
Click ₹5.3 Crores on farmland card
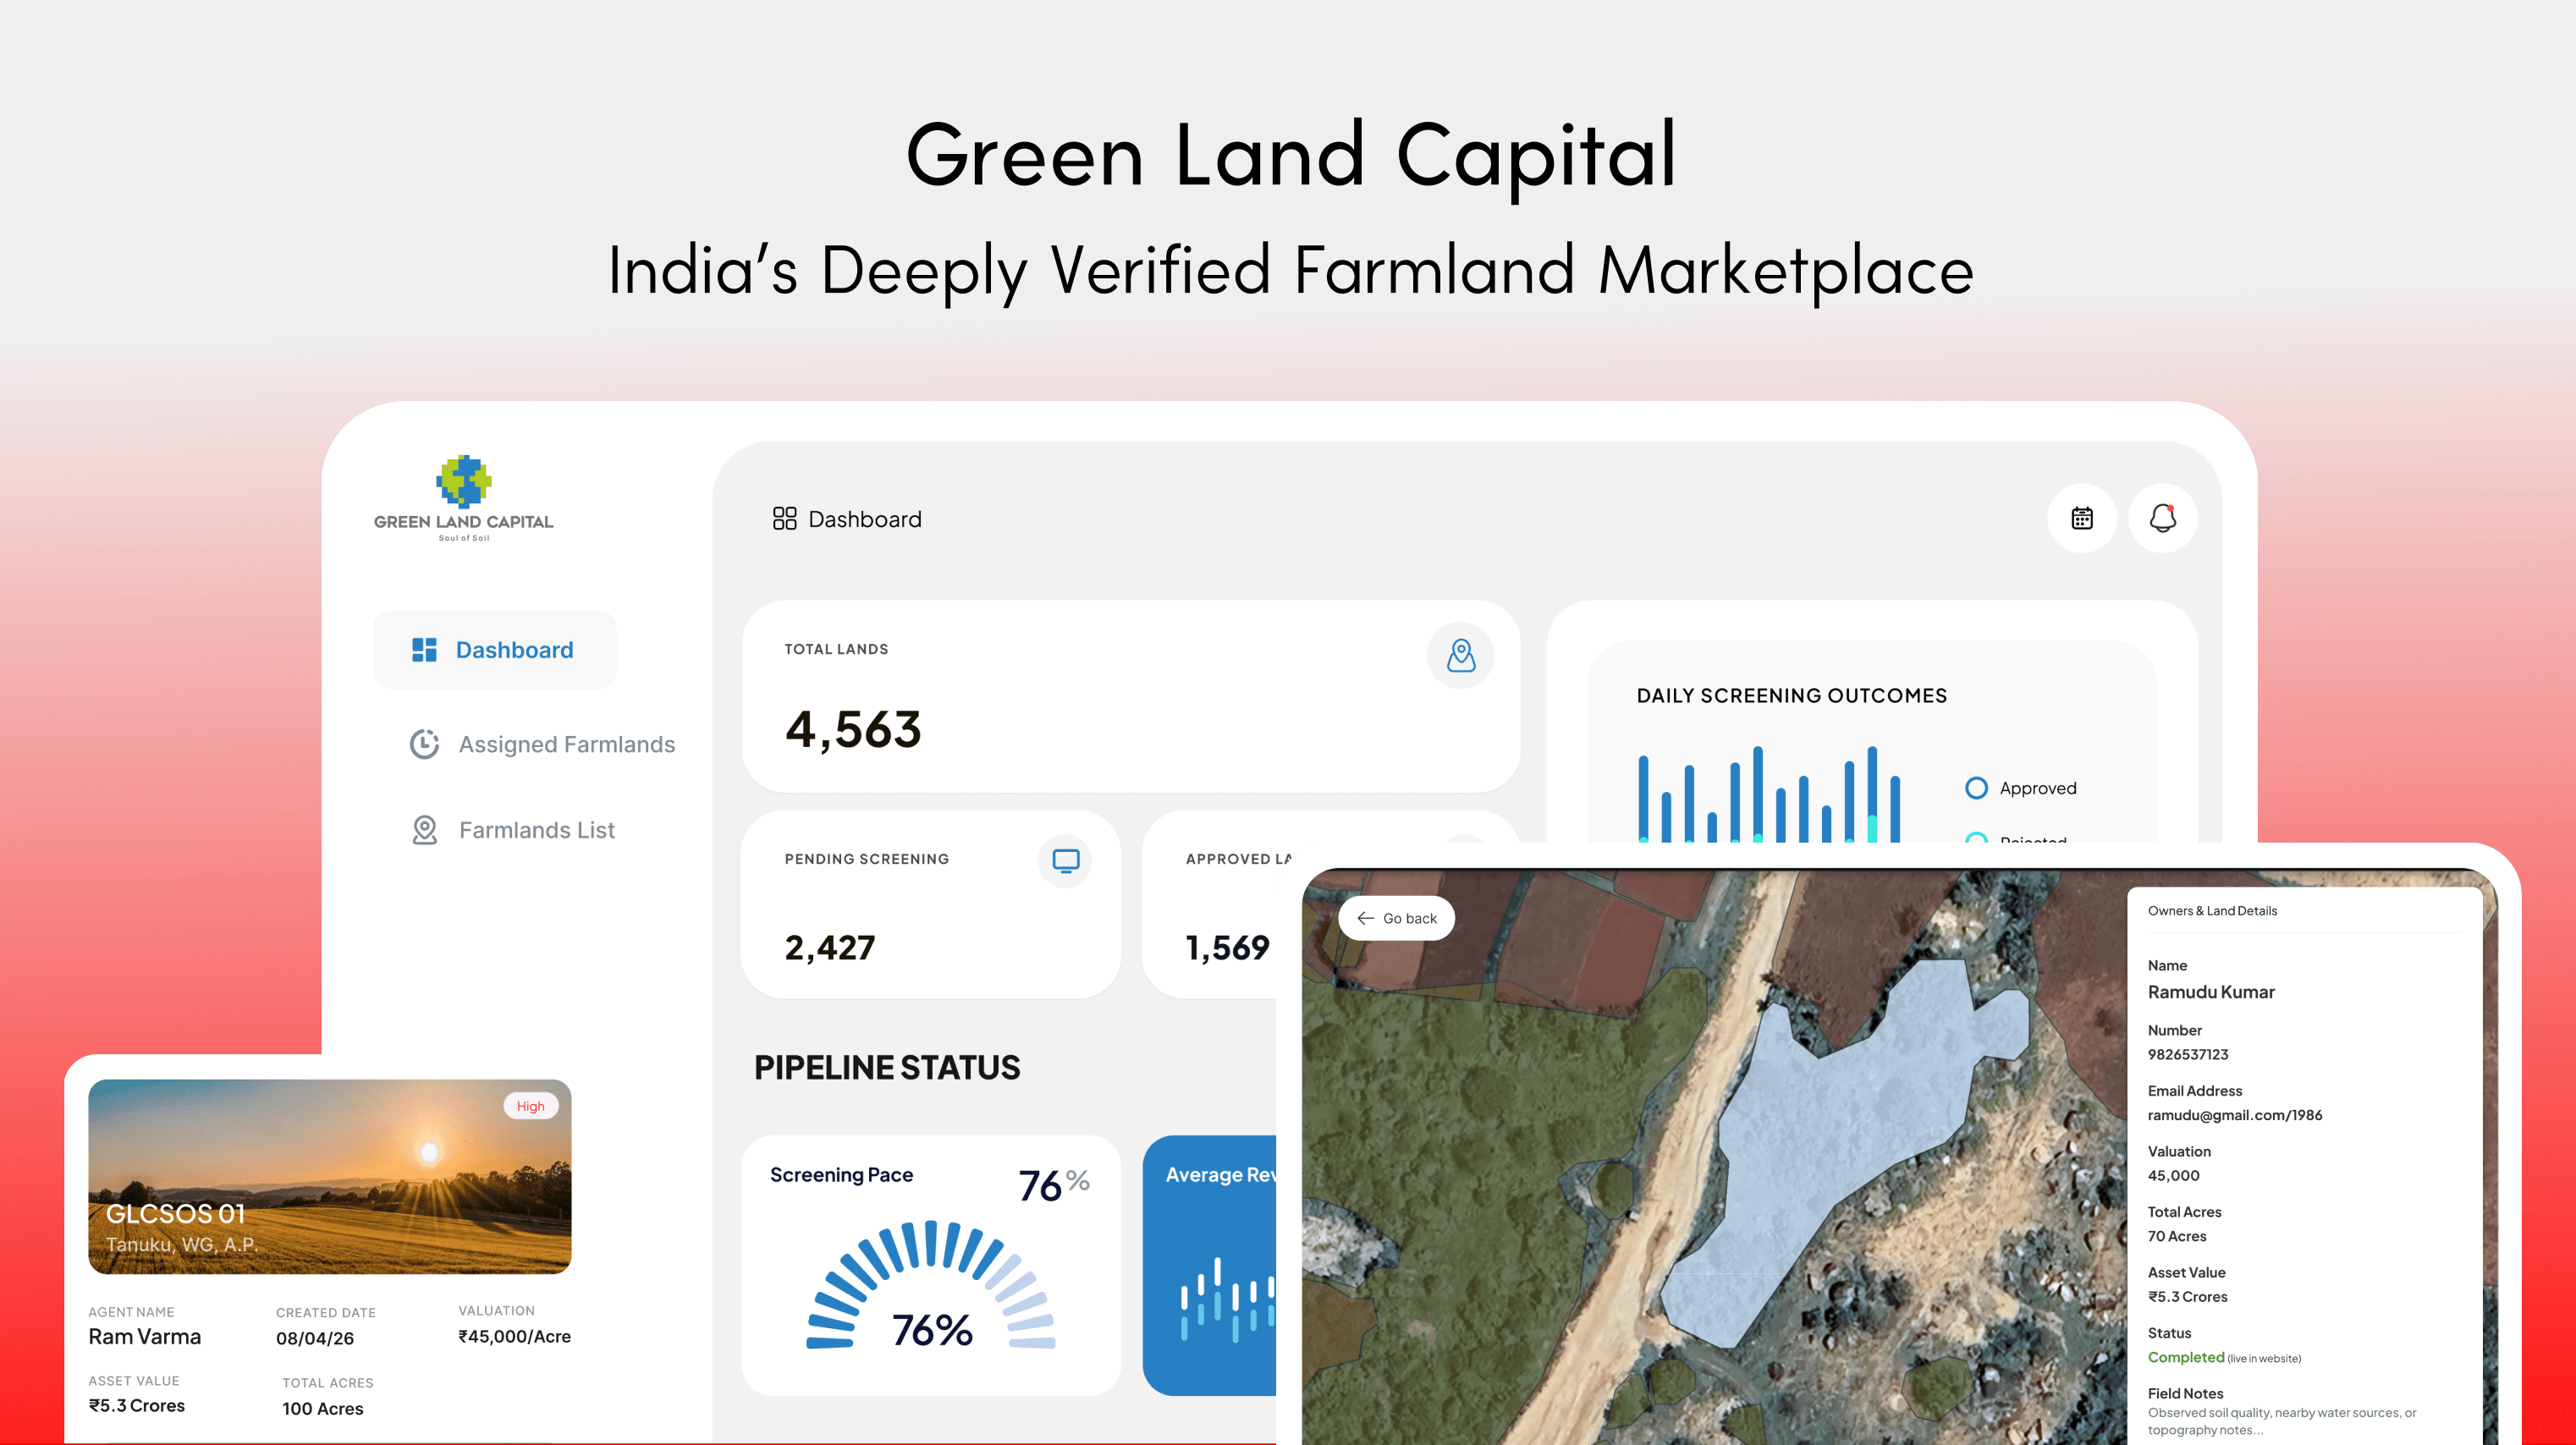click(137, 1405)
